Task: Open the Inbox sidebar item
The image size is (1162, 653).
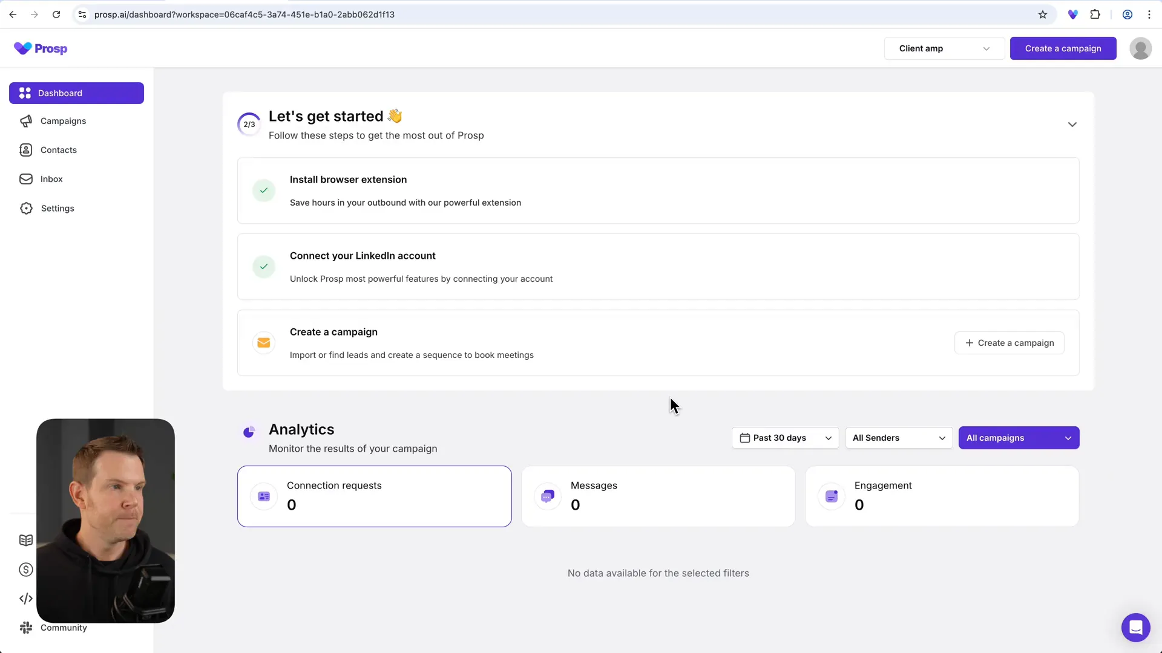Action: (x=51, y=179)
